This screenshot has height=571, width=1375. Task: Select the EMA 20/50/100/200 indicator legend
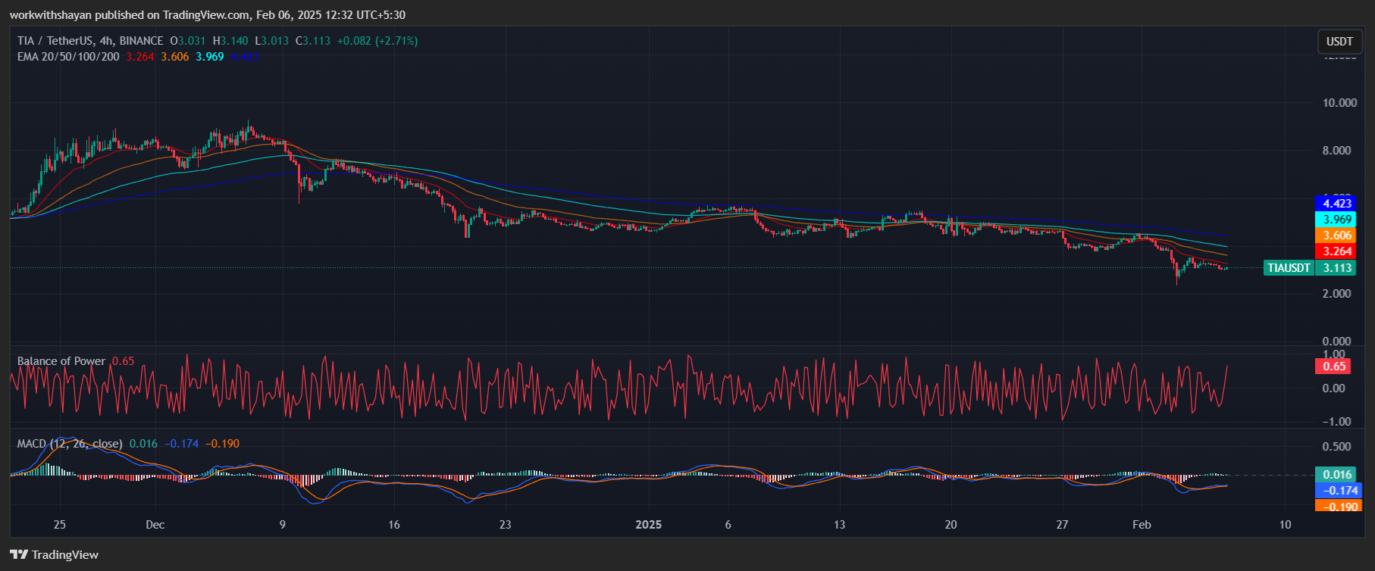(x=68, y=57)
